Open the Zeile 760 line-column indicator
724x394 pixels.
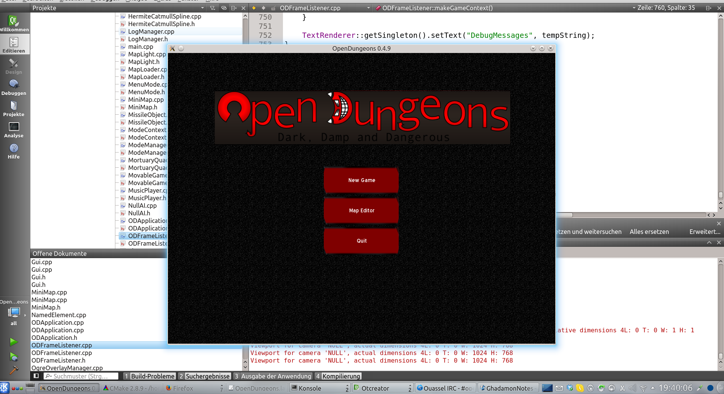666,8
